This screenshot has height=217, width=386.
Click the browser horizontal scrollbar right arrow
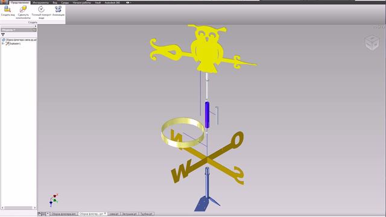point(35,207)
